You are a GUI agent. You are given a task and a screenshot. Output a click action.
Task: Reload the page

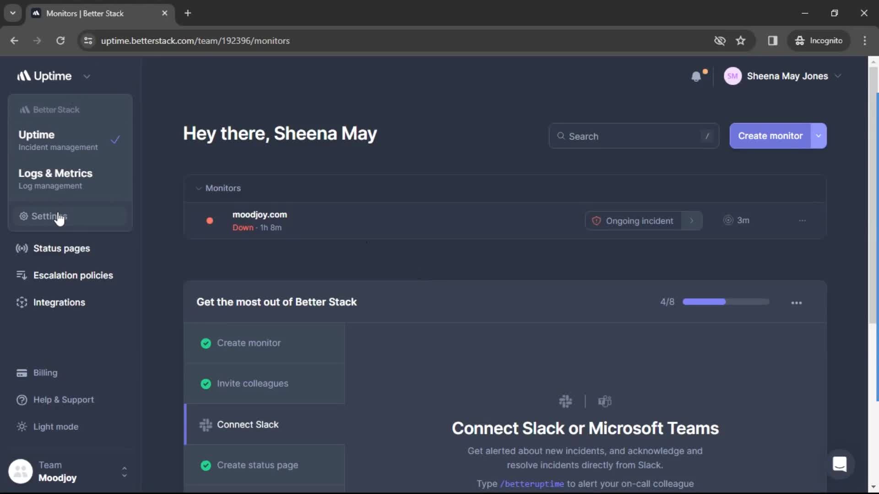(x=60, y=41)
